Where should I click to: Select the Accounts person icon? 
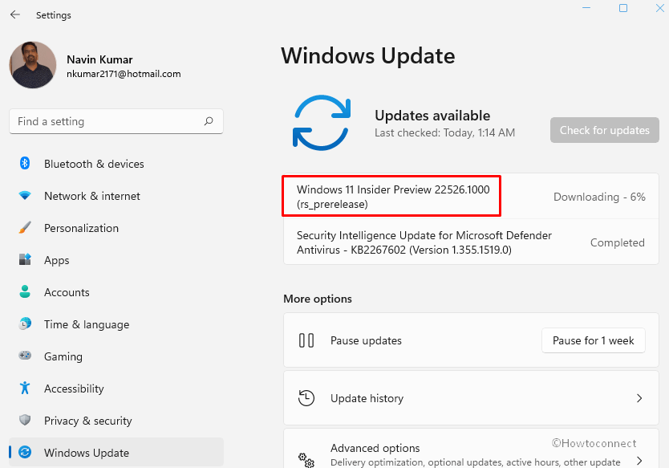pos(24,292)
